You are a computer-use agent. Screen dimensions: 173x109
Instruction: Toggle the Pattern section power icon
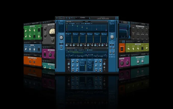click(x=66, y=22)
